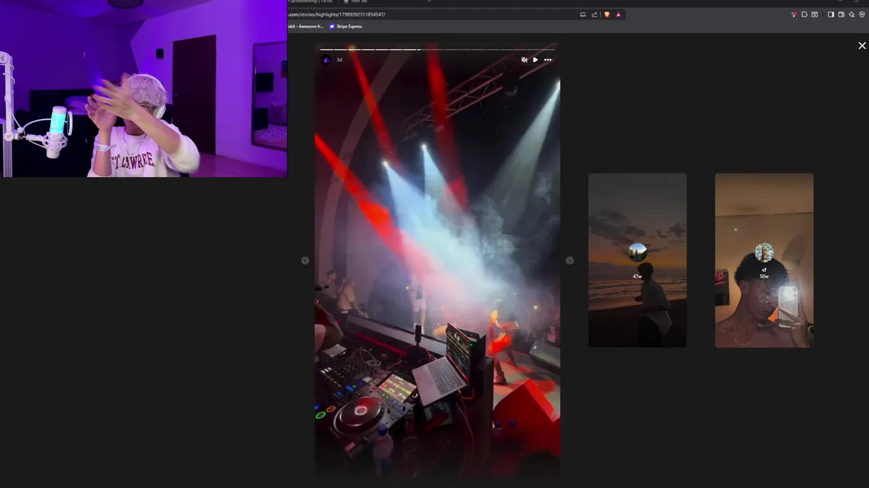Click the share icon in address bar
Screen dimensions: 869x488
click(595, 14)
